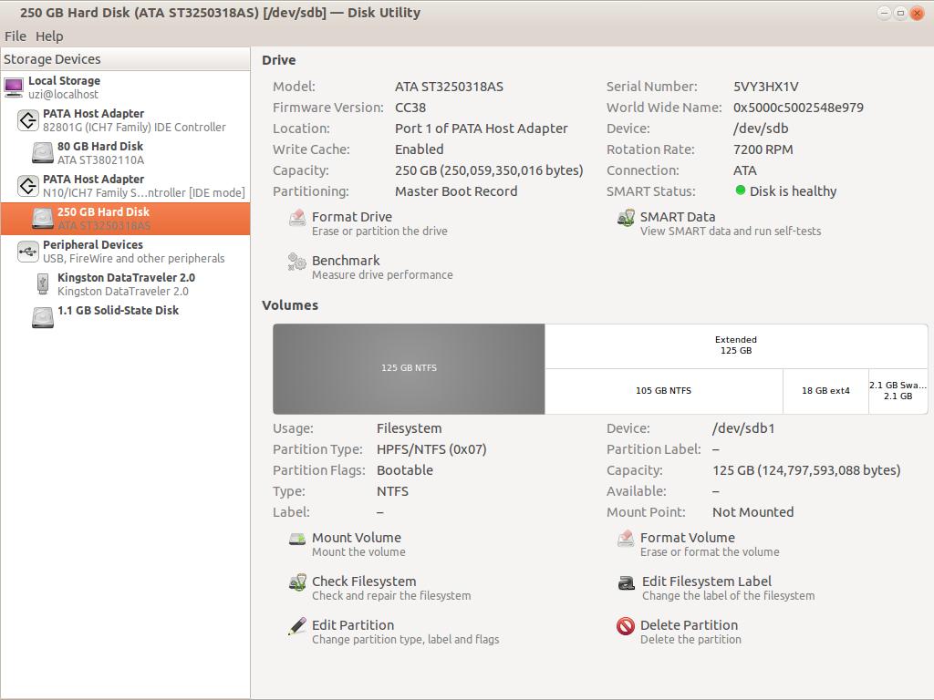Screen dimensions: 934x700
Task: Click the Mount Volume icon
Action: tap(297, 539)
